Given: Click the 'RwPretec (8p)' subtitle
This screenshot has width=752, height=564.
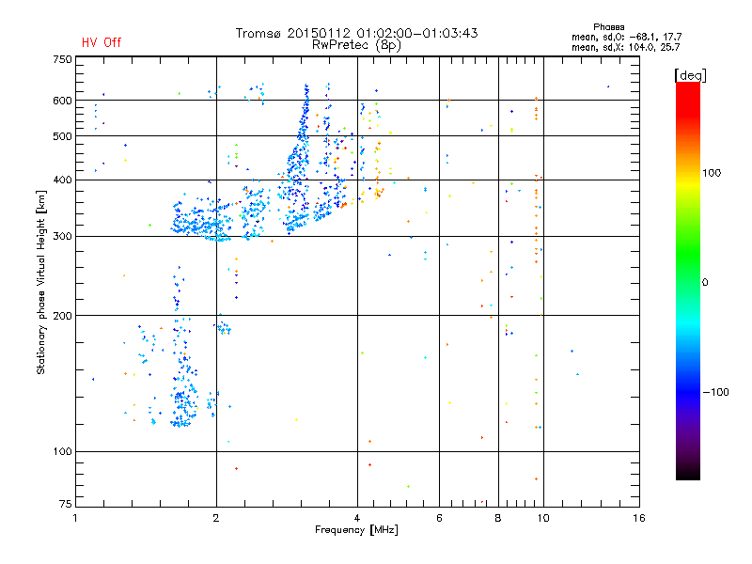Looking at the screenshot, I should (356, 45).
